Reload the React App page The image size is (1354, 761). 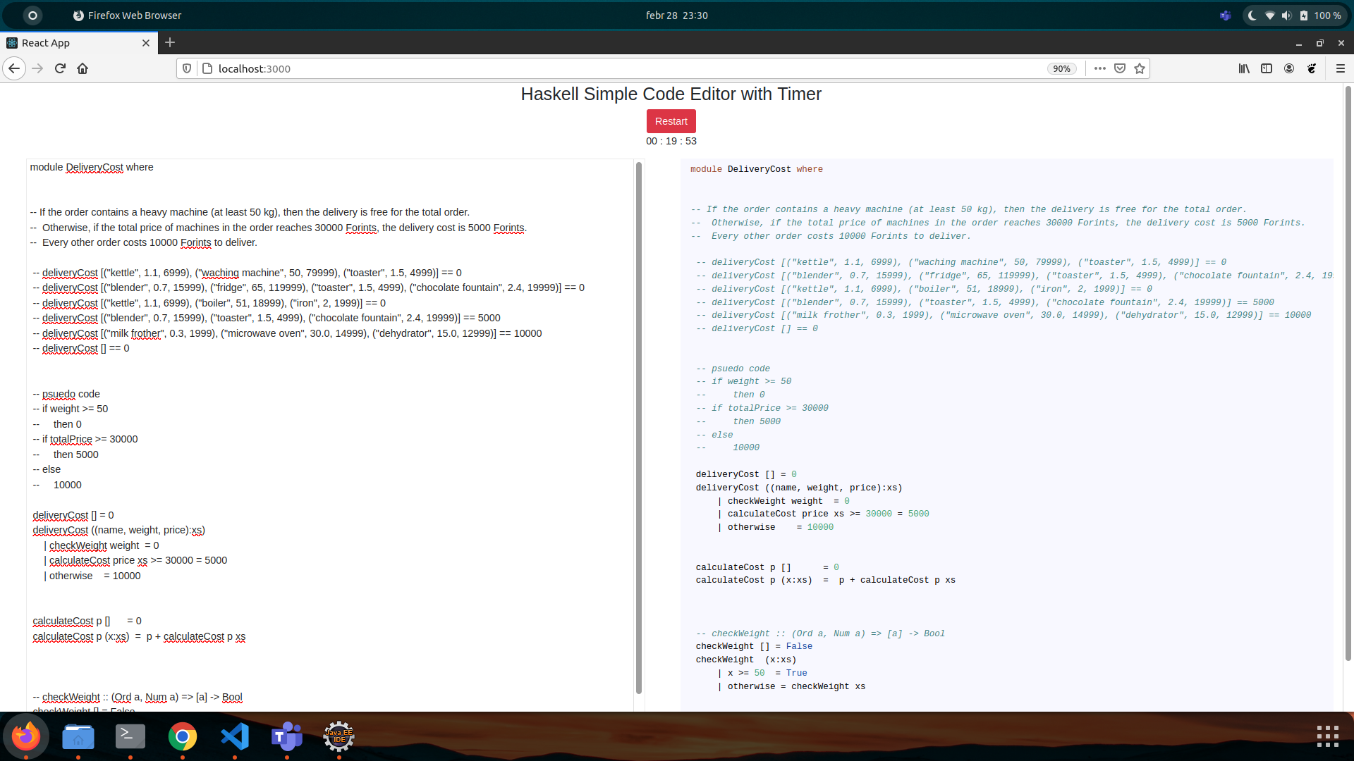60,68
